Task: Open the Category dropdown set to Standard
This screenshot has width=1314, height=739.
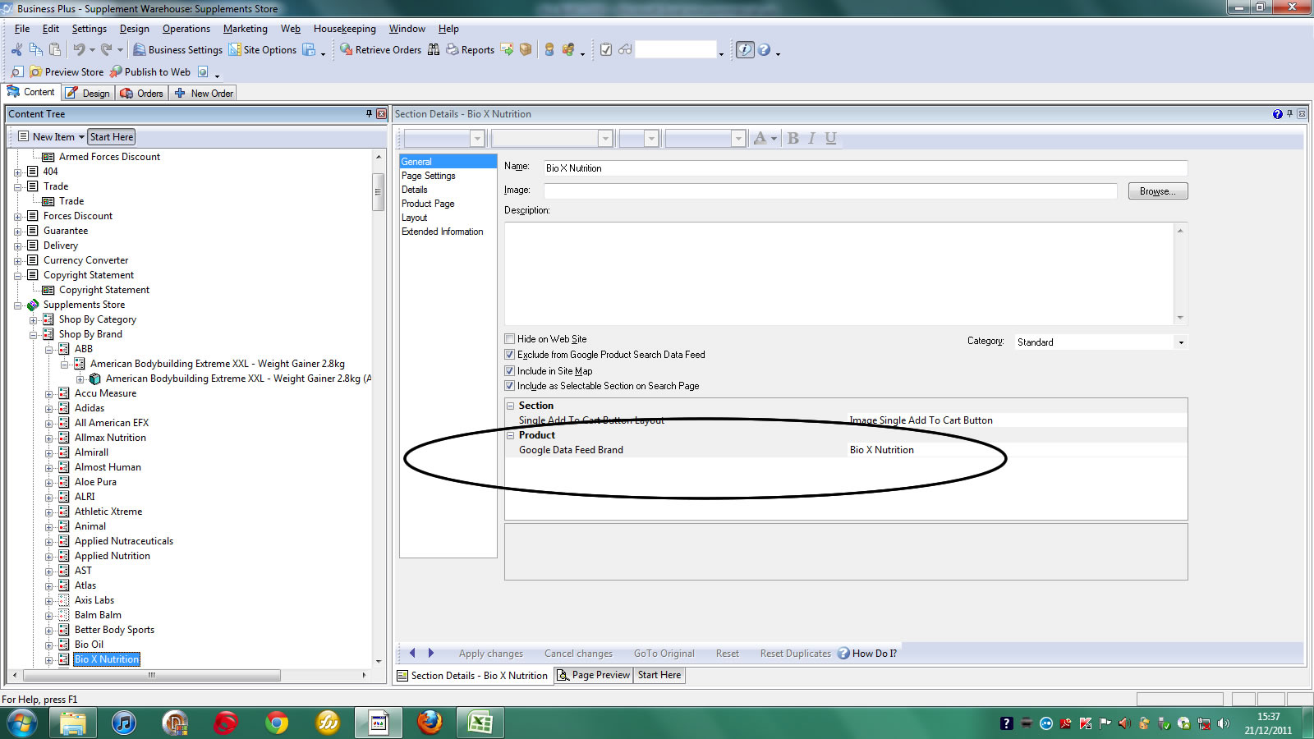Action: (x=1100, y=342)
